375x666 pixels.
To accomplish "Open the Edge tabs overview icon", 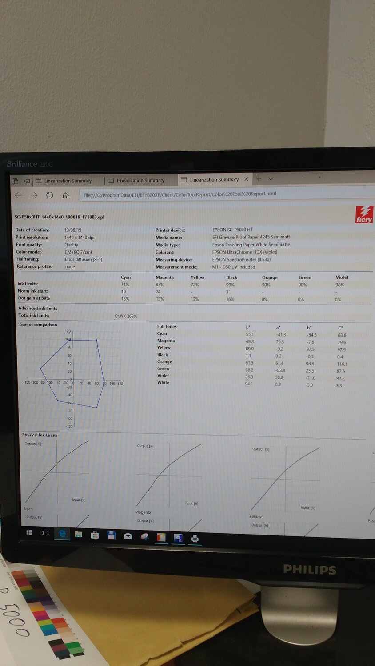I will coord(15,181).
